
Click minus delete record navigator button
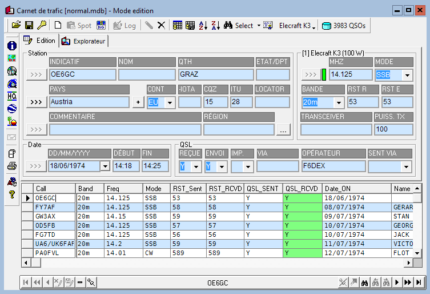pos(80,282)
